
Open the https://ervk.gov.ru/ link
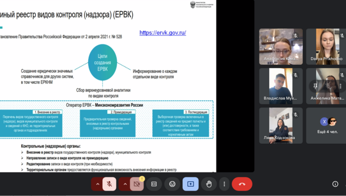click(163, 33)
